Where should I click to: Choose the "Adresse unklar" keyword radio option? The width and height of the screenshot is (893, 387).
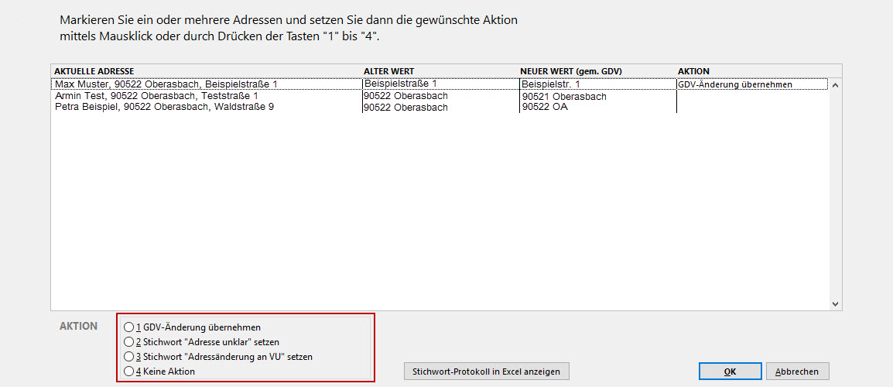(128, 342)
